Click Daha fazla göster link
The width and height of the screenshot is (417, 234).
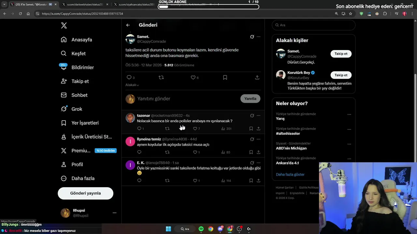point(290,175)
